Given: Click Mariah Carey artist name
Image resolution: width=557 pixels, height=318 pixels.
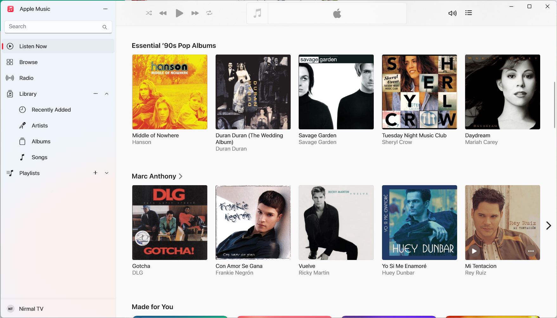Looking at the screenshot, I should click(x=481, y=142).
